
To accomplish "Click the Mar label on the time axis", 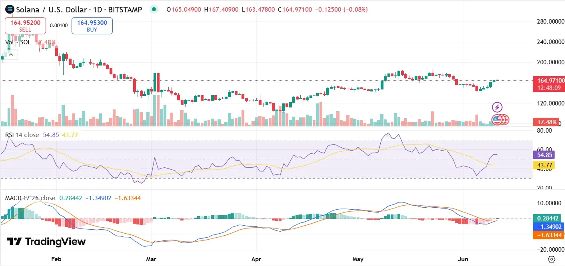I will pos(151,259).
